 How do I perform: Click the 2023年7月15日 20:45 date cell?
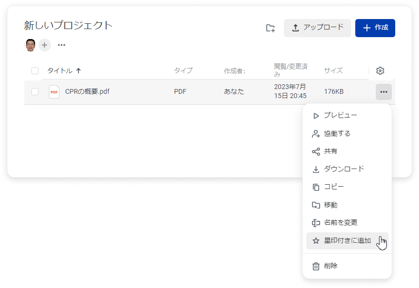[290, 91]
